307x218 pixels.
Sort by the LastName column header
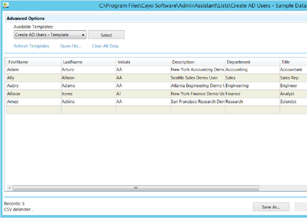click(x=88, y=62)
